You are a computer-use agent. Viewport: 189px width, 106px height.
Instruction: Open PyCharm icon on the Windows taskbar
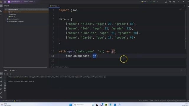(106, 105)
